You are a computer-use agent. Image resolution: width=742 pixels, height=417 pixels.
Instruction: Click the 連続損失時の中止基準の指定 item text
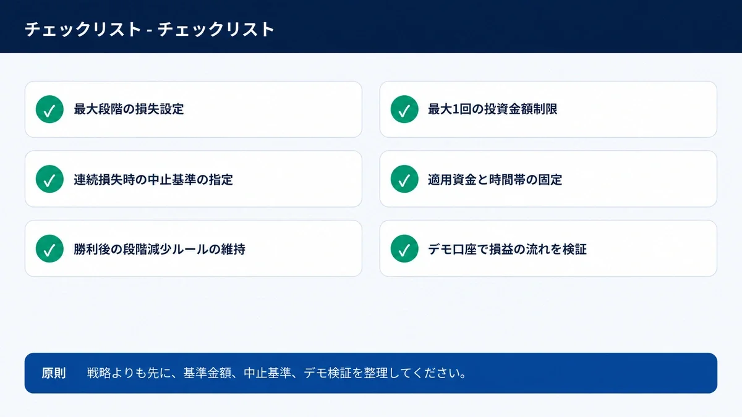pos(153,180)
